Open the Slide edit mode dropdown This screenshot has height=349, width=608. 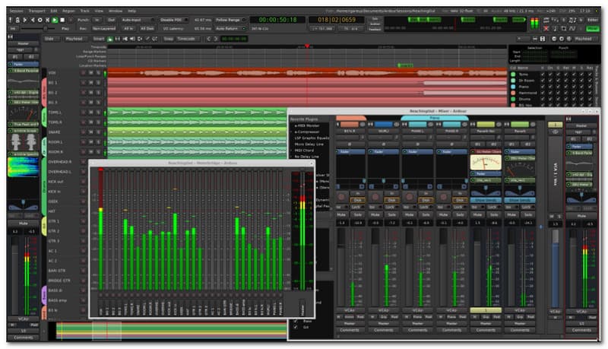(x=52, y=39)
